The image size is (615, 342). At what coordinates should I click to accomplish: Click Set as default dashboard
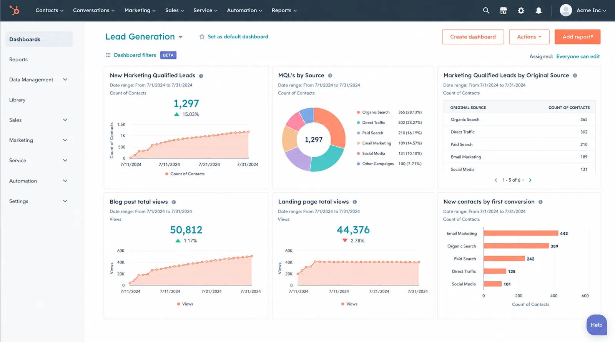[238, 37]
